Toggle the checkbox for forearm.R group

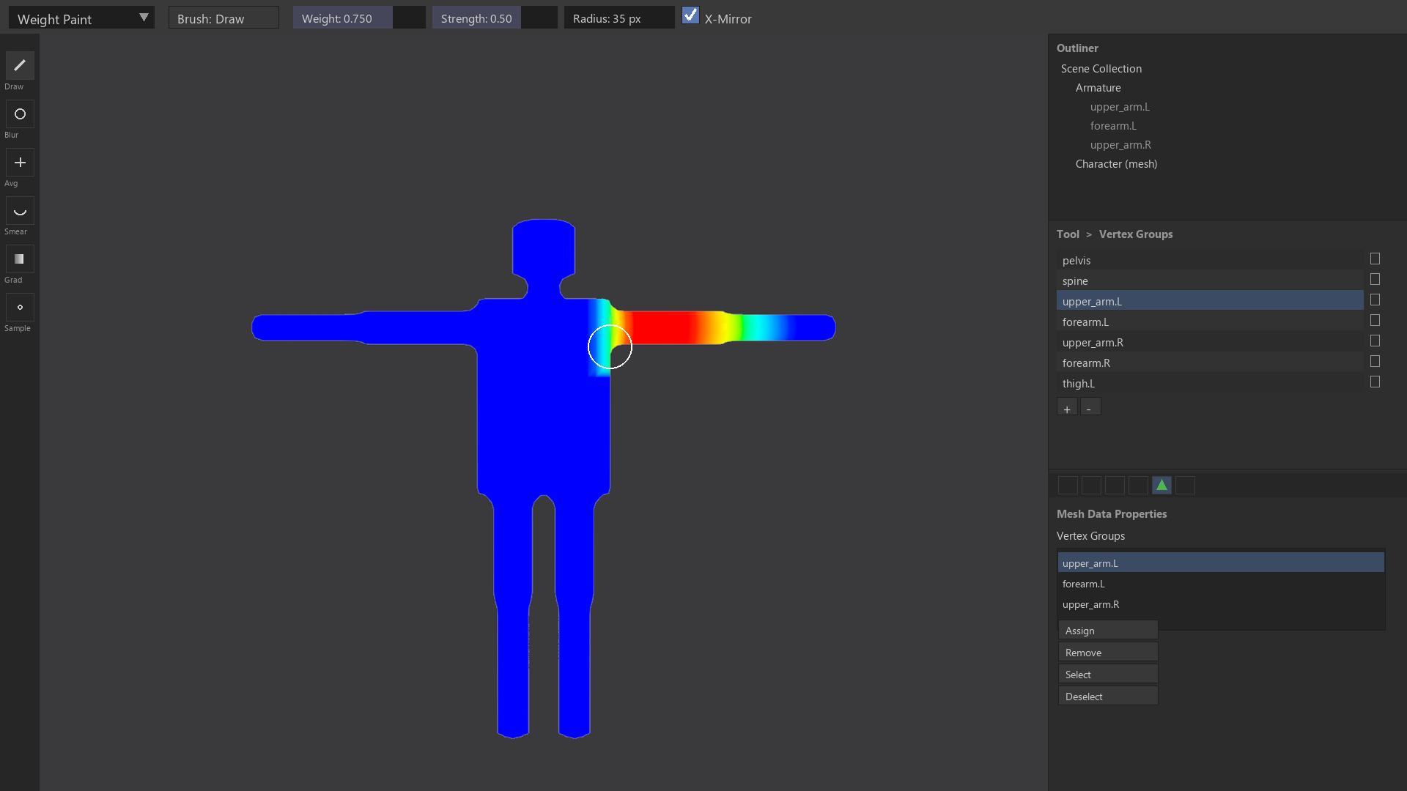click(1375, 361)
